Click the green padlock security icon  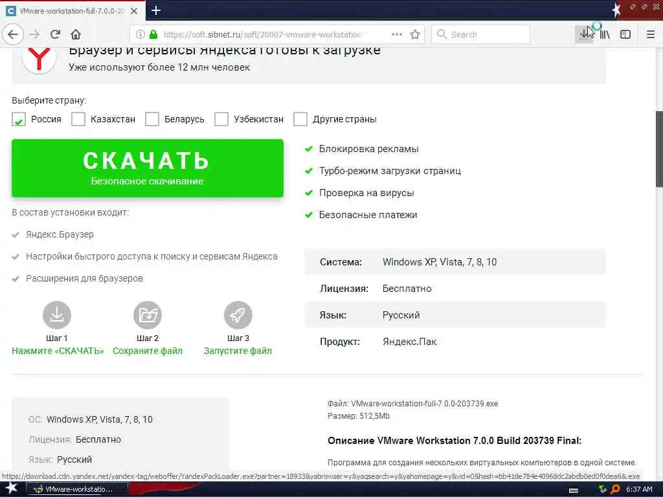[153, 34]
